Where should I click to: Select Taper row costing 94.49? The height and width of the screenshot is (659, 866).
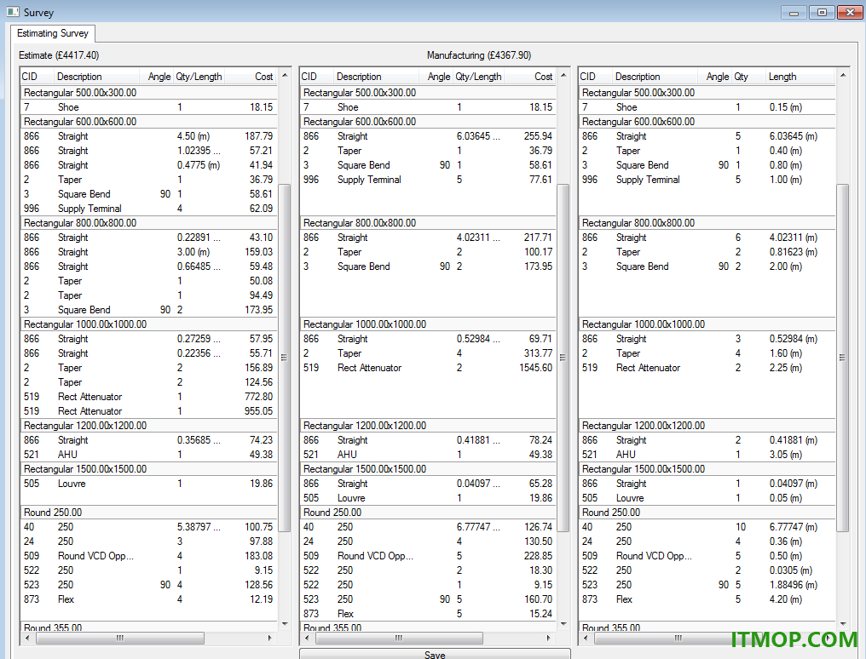coord(149,295)
